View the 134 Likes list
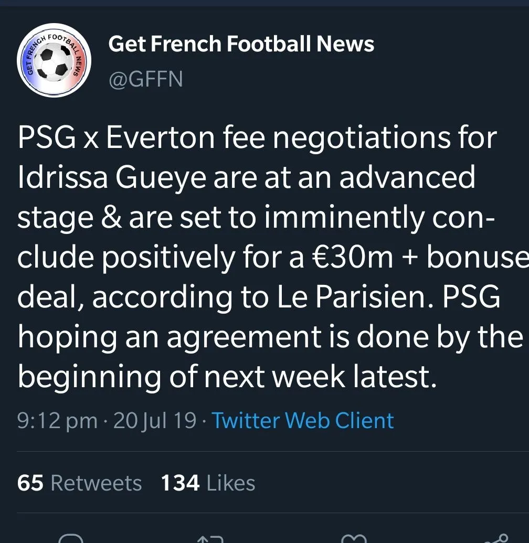 [x=208, y=483]
